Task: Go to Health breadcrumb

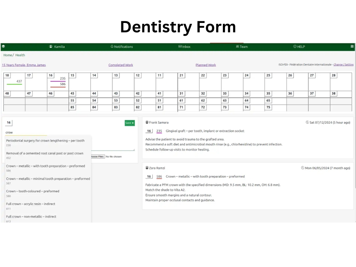Action: click(x=20, y=55)
